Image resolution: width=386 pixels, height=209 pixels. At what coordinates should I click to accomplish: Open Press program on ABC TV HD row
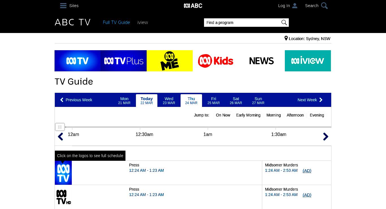click(x=134, y=189)
